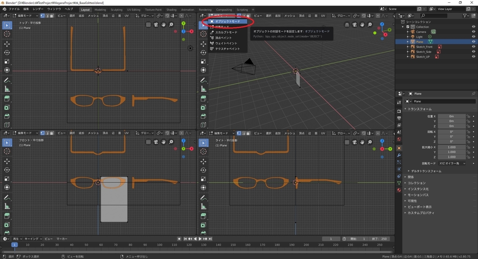Switch to the Sculpting workspace tab
This screenshot has width=478, height=259.
point(116,10)
